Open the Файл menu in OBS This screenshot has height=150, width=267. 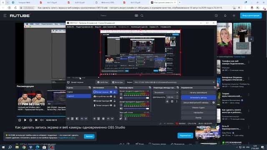point(71,27)
